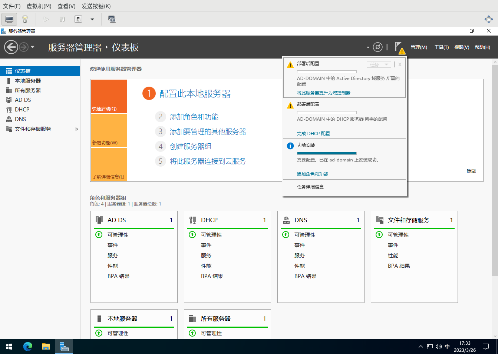Click the notifications flag with warning

point(400,47)
